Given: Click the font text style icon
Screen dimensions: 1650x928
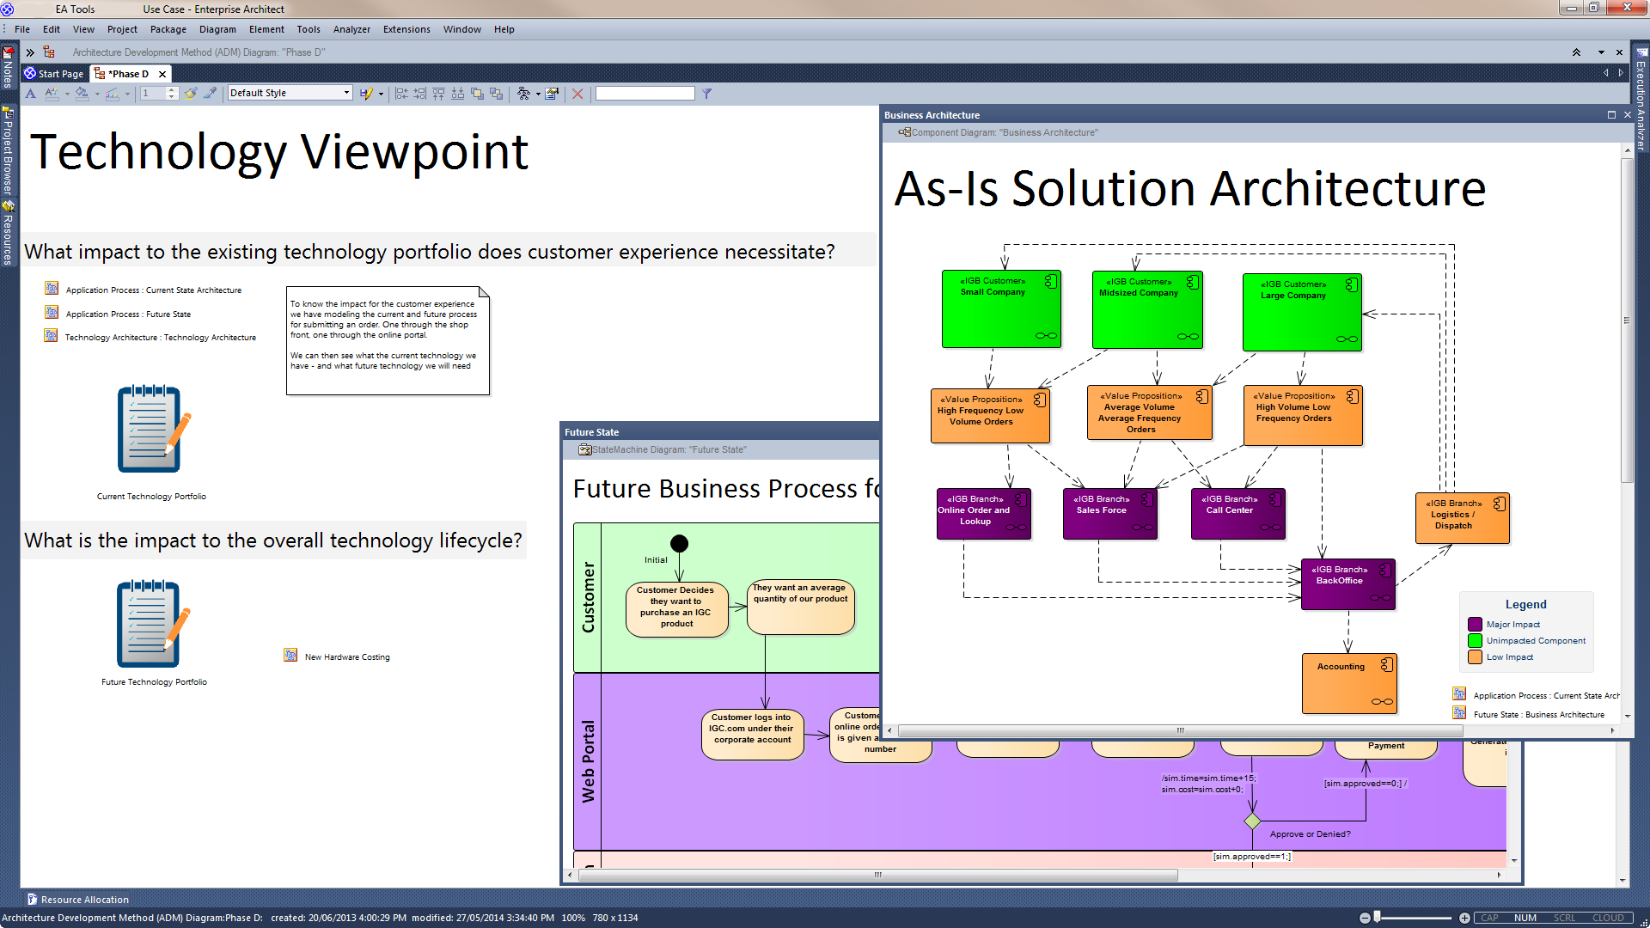Looking at the screenshot, I should point(31,94).
